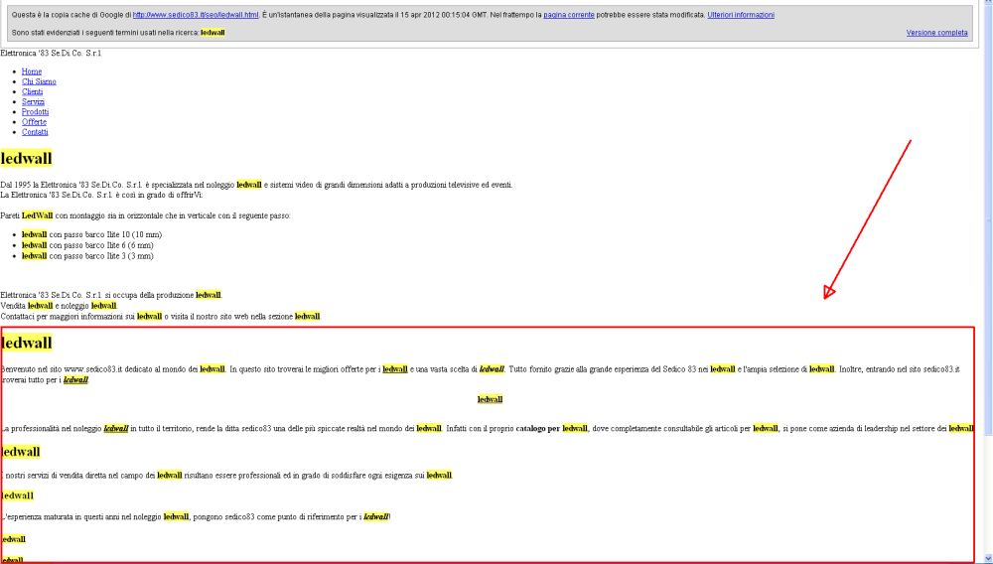Open the Offerte navigation link
Viewport: 993px width, 564px height.
click(34, 122)
